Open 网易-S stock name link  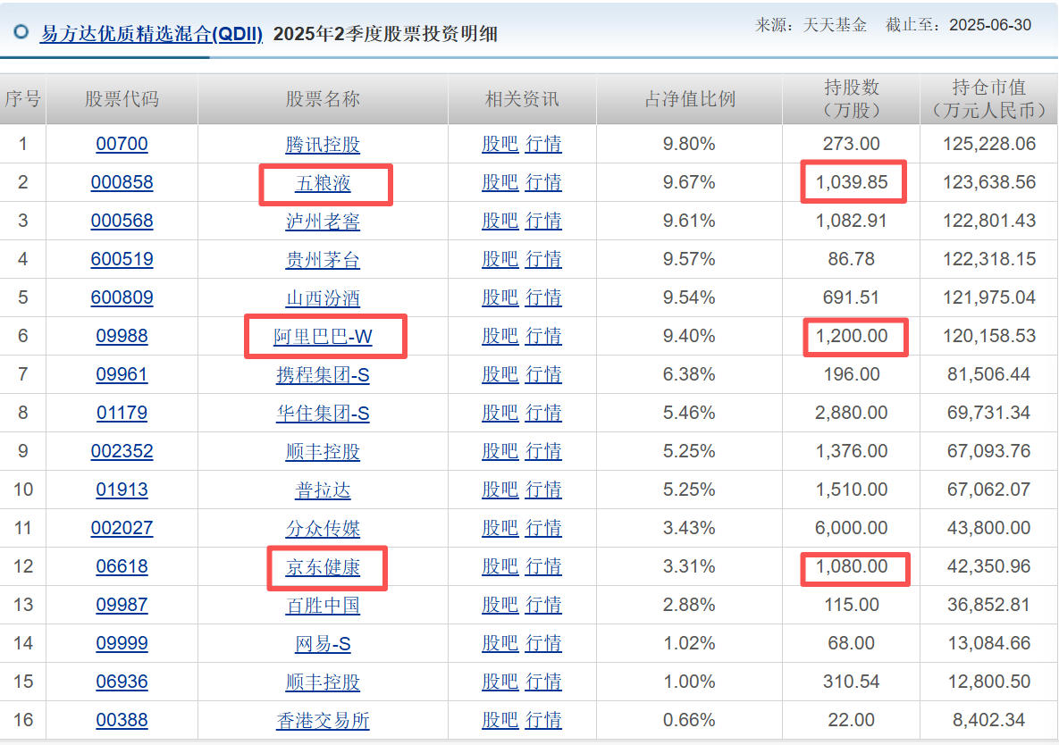[x=323, y=644]
